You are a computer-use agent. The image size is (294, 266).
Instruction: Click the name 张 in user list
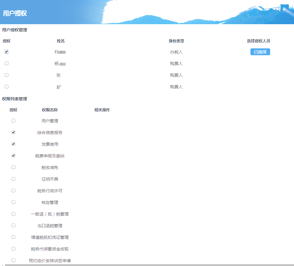click(59, 76)
